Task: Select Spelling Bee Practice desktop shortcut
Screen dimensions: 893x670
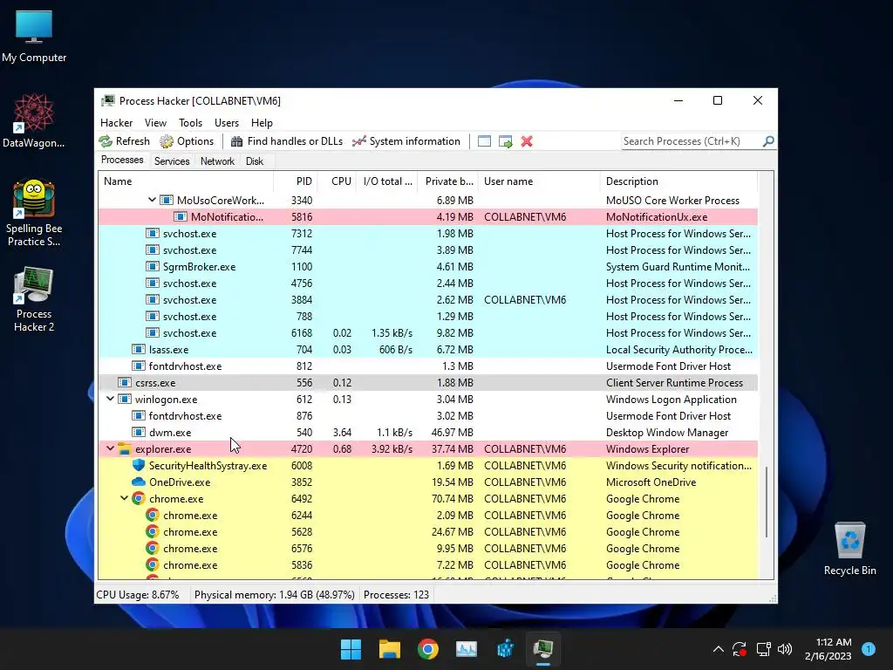Action: 34,213
